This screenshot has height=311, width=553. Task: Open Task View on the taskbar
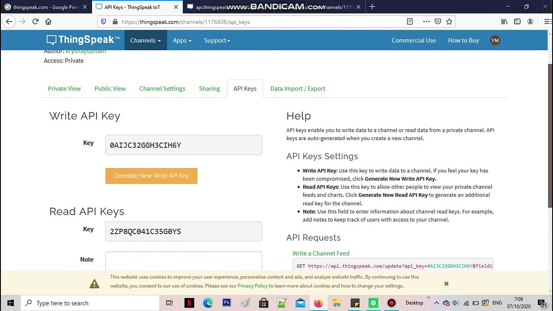169,303
